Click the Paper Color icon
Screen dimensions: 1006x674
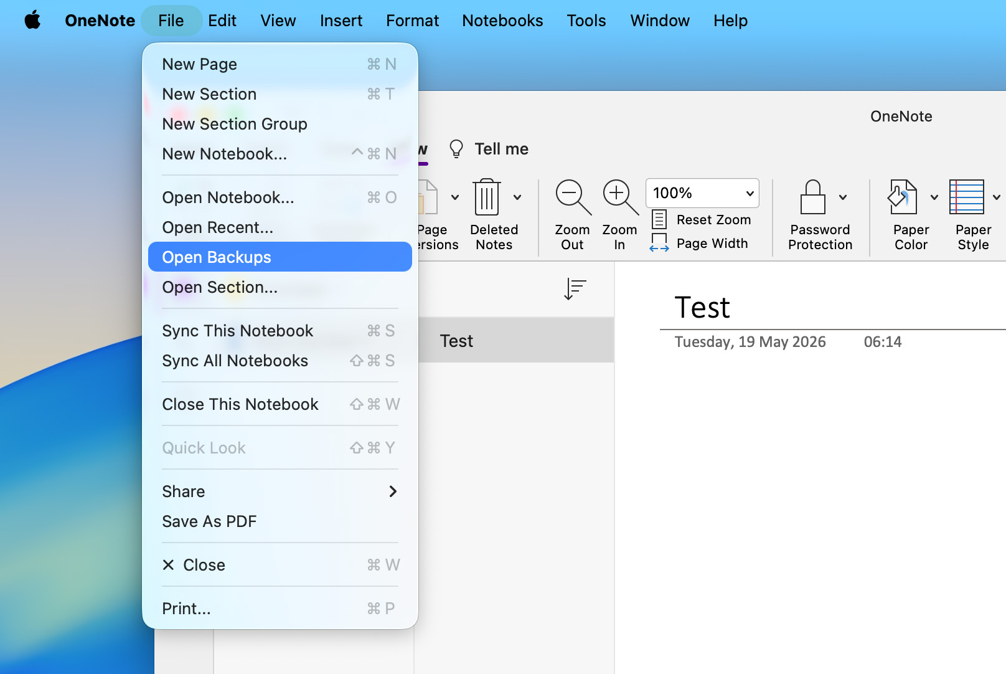pyautogui.click(x=903, y=197)
